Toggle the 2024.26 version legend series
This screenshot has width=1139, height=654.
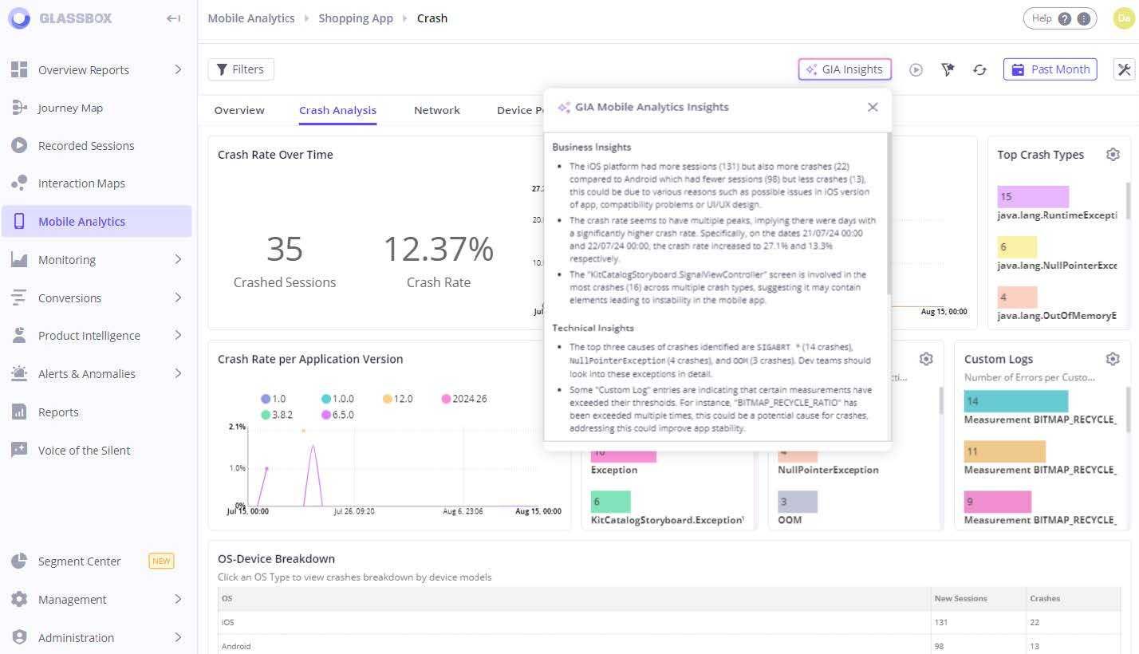[x=463, y=399]
